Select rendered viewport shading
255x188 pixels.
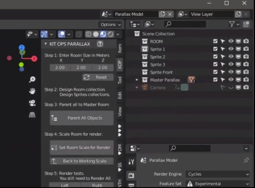[111, 34]
